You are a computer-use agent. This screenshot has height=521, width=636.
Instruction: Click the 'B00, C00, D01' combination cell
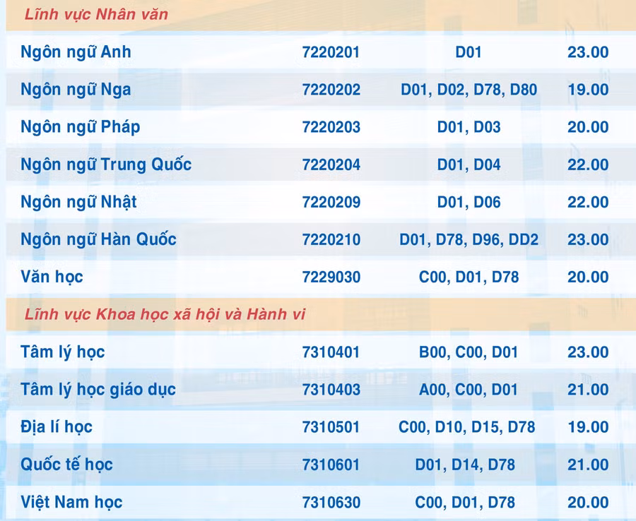(469, 352)
